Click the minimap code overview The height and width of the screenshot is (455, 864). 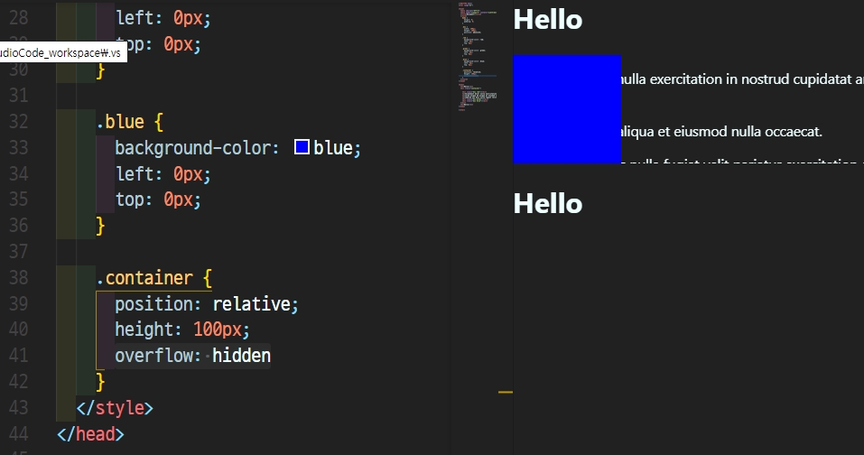(478, 57)
